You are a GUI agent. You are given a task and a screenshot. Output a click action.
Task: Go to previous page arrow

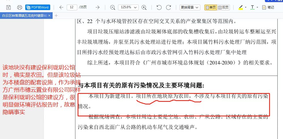(61, 7)
